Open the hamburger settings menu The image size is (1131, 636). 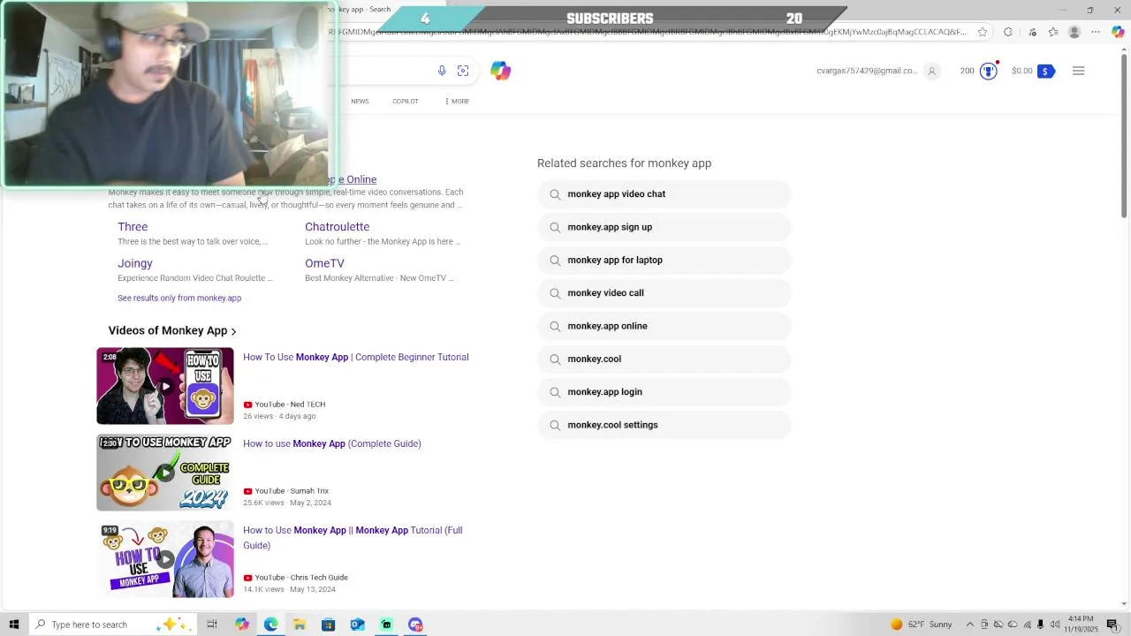(1078, 71)
